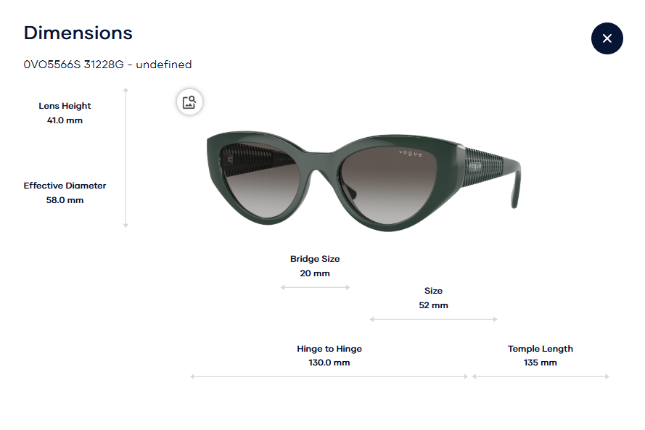645x430 pixels.
Task: Click the Size label
Action: 433,291
